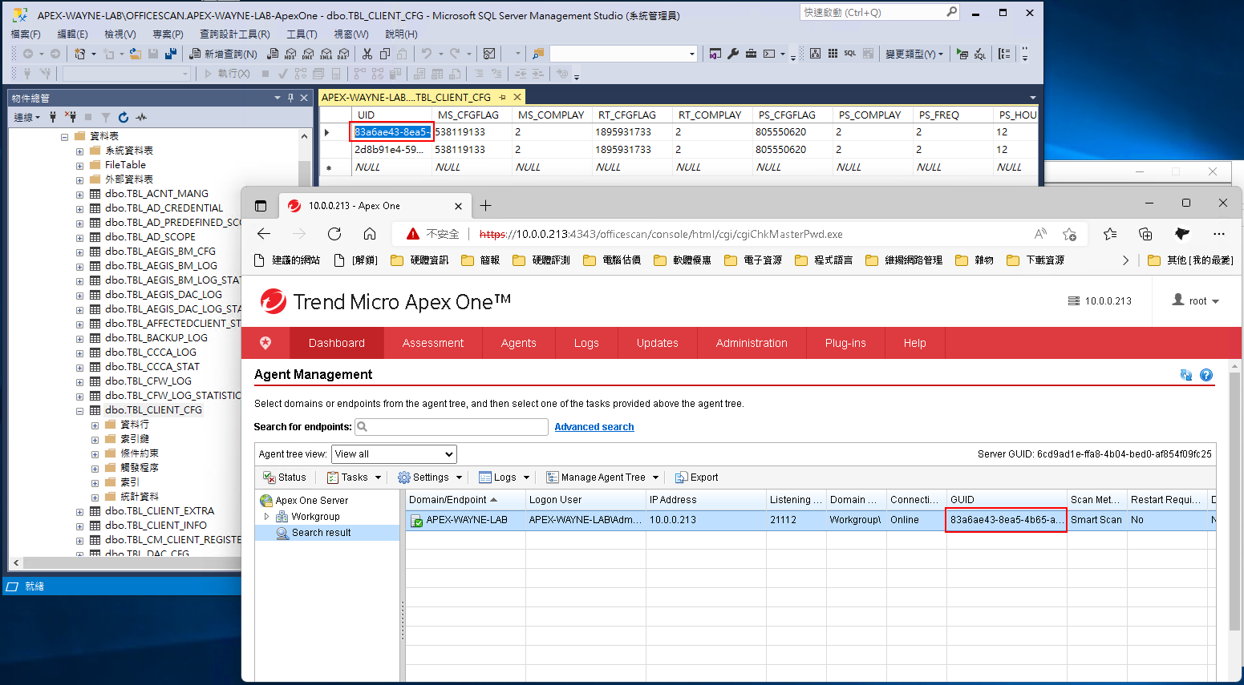Switch to the Agents tab in Apex One
This screenshot has height=685, width=1244.
519,343
